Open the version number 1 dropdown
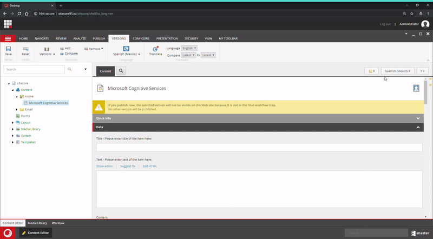 423,71
